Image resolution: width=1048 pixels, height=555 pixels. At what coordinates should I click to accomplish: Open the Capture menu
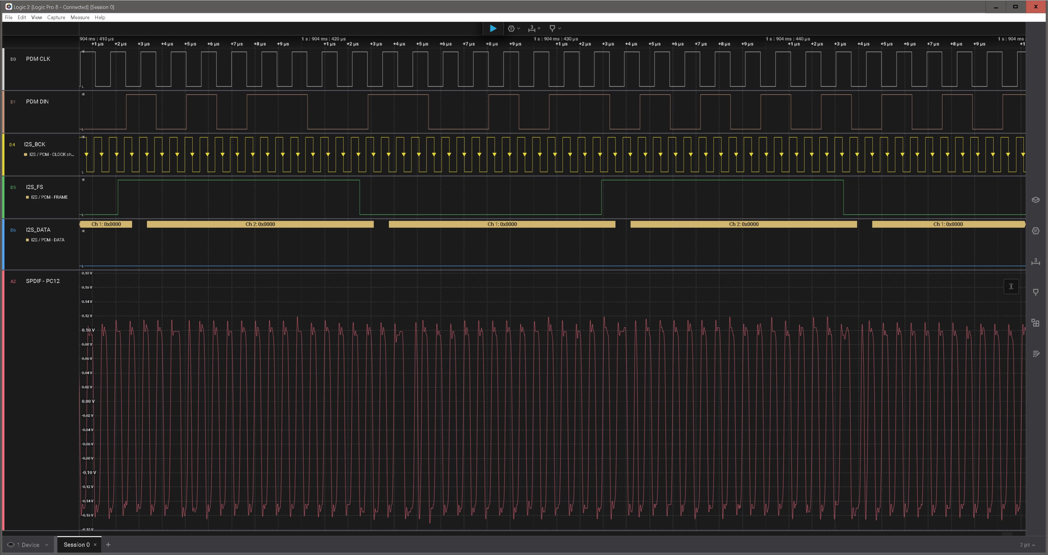coord(56,17)
